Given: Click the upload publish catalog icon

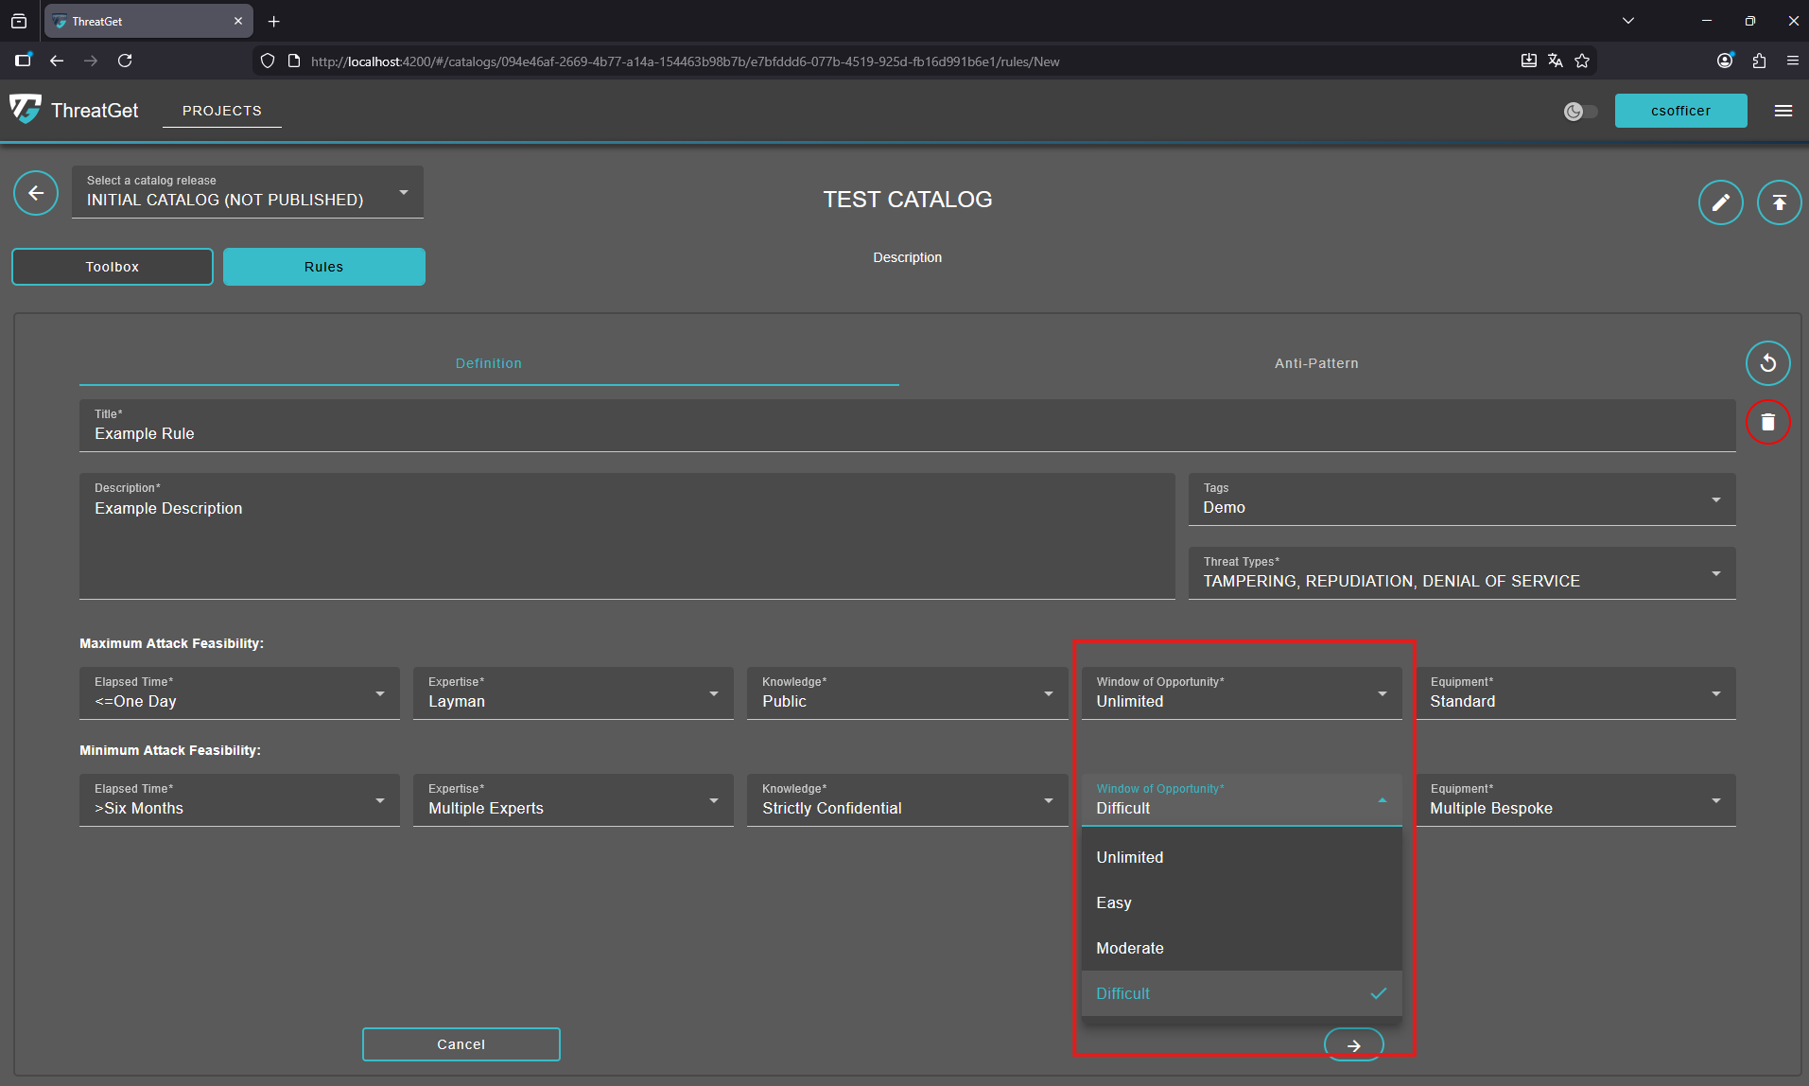Looking at the screenshot, I should 1779,202.
